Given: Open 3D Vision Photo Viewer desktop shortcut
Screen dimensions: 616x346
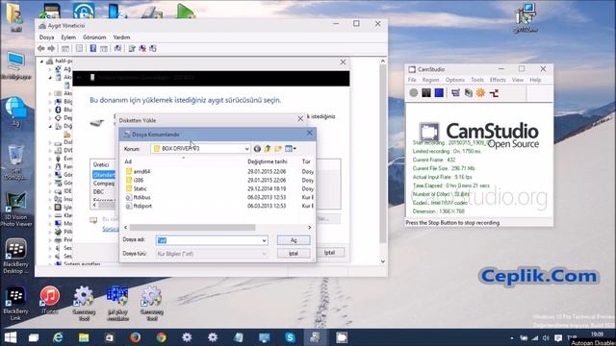Looking at the screenshot, I should point(15,210).
